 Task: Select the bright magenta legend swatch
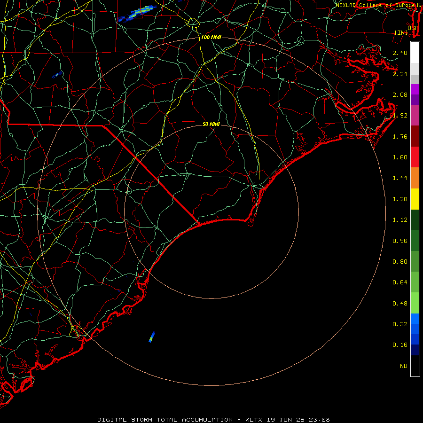point(415,89)
